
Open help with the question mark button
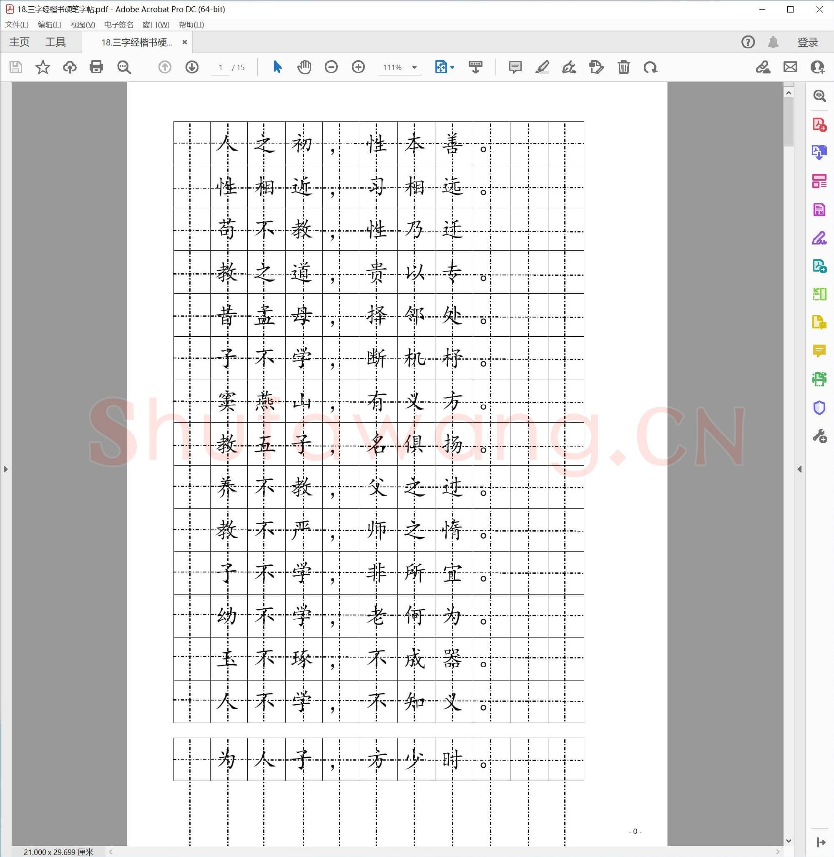coord(748,42)
